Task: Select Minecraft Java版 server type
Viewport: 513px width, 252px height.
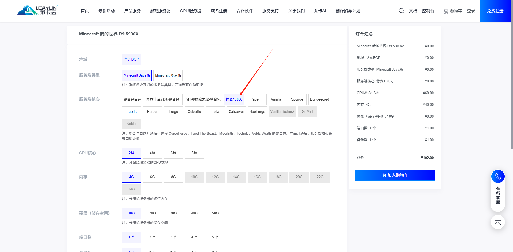Action: pos(137,75)
